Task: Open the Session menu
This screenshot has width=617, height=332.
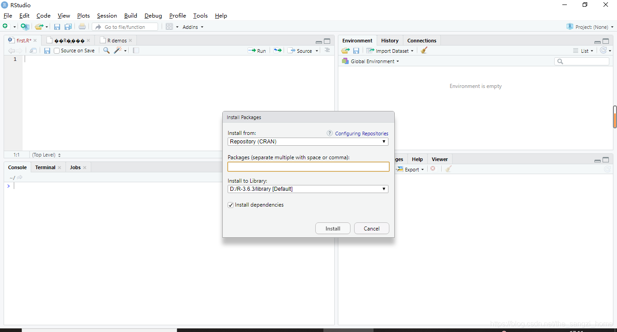Action: (x=107, y=15)
